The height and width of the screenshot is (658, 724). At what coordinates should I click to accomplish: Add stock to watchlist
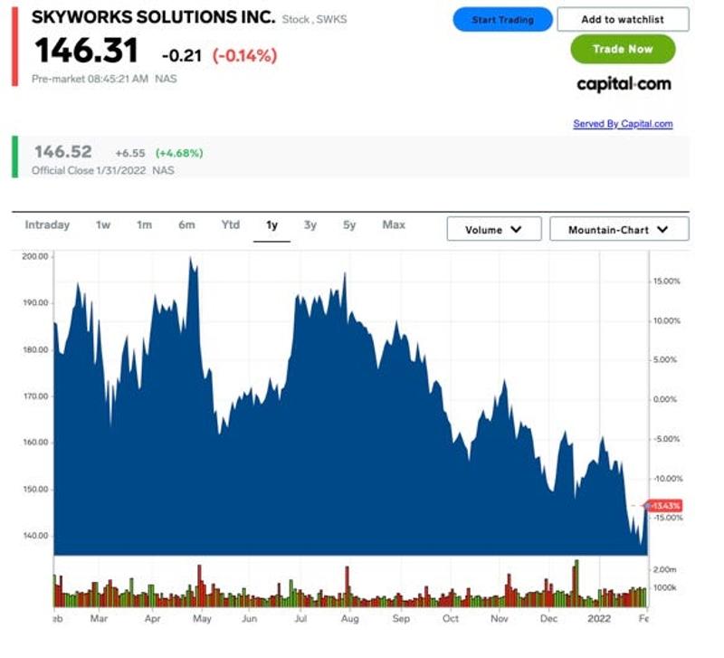623,19
